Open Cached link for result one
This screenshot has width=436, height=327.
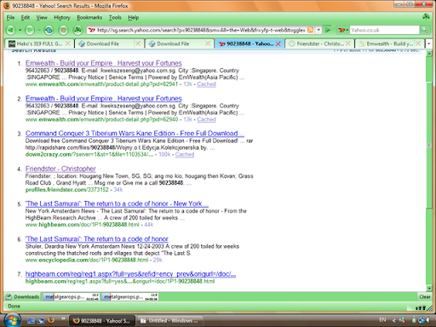click(206, 84)
